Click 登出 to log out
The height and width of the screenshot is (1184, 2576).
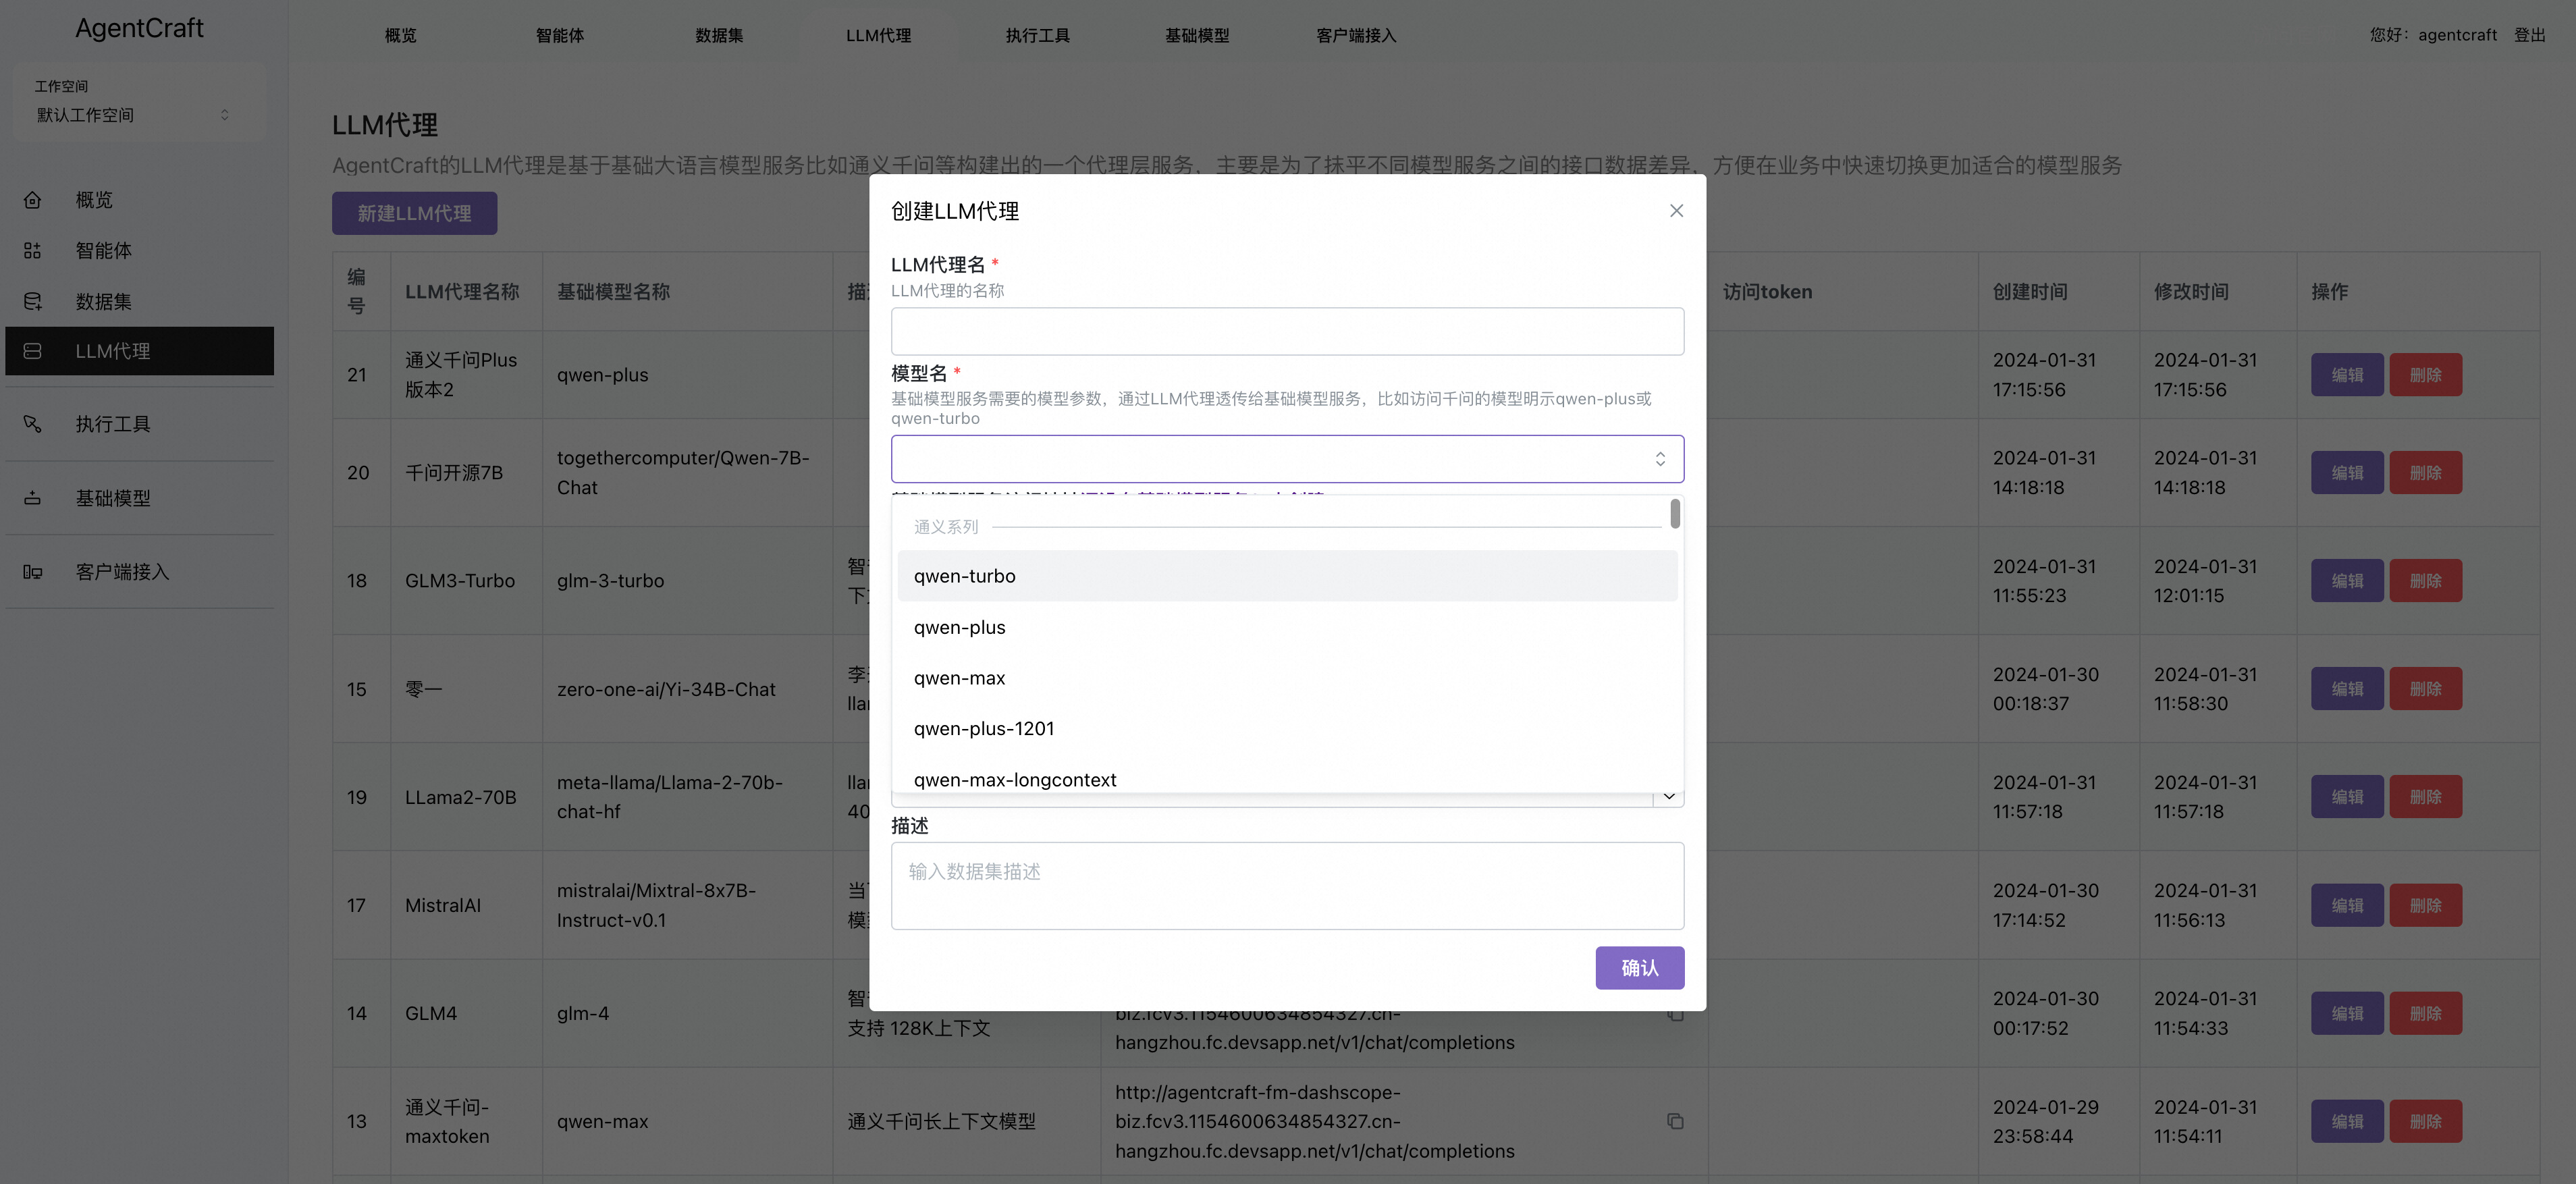pyautogui.click(x=2529, y=35)
